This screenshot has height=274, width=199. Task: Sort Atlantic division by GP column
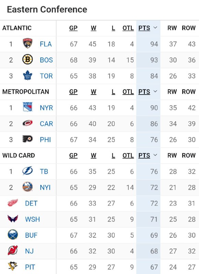73,28
